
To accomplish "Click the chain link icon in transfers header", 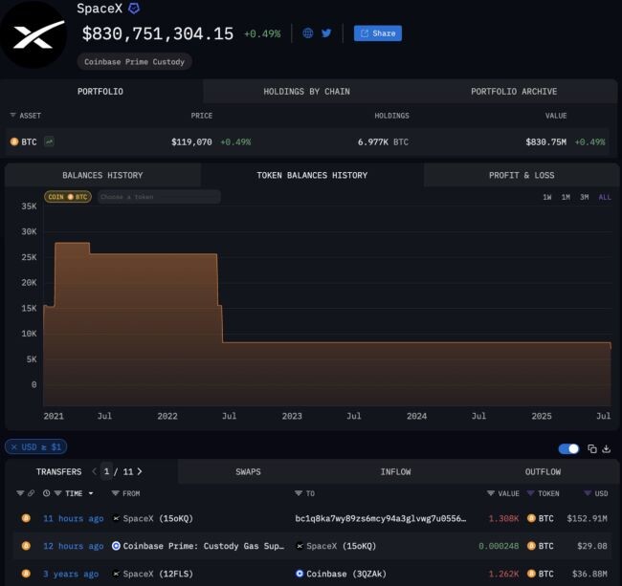I will tap(31, 493).
